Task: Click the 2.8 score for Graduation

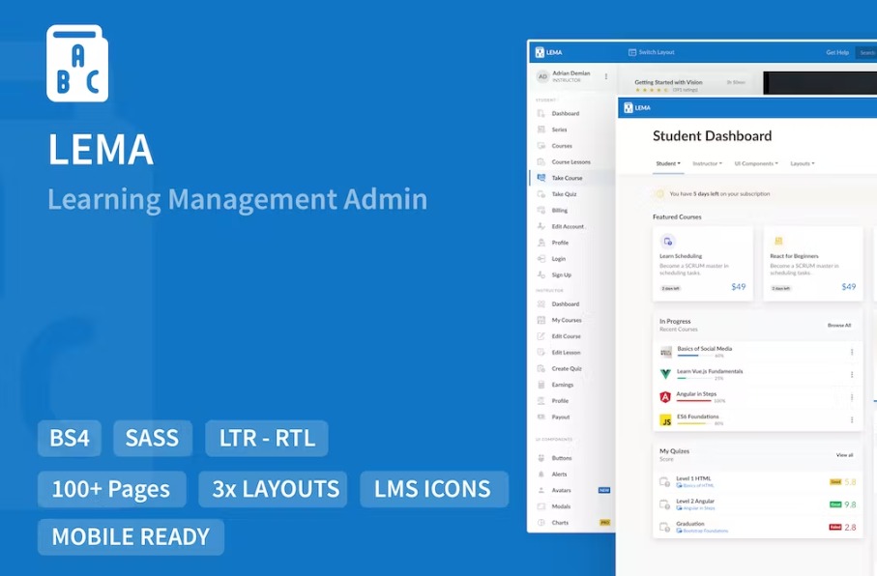Action: click(850, 528)
